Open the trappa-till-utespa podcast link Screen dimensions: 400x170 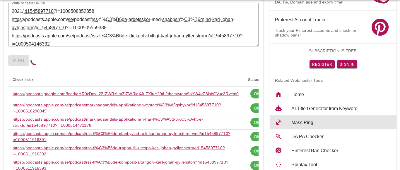[119, 151]
